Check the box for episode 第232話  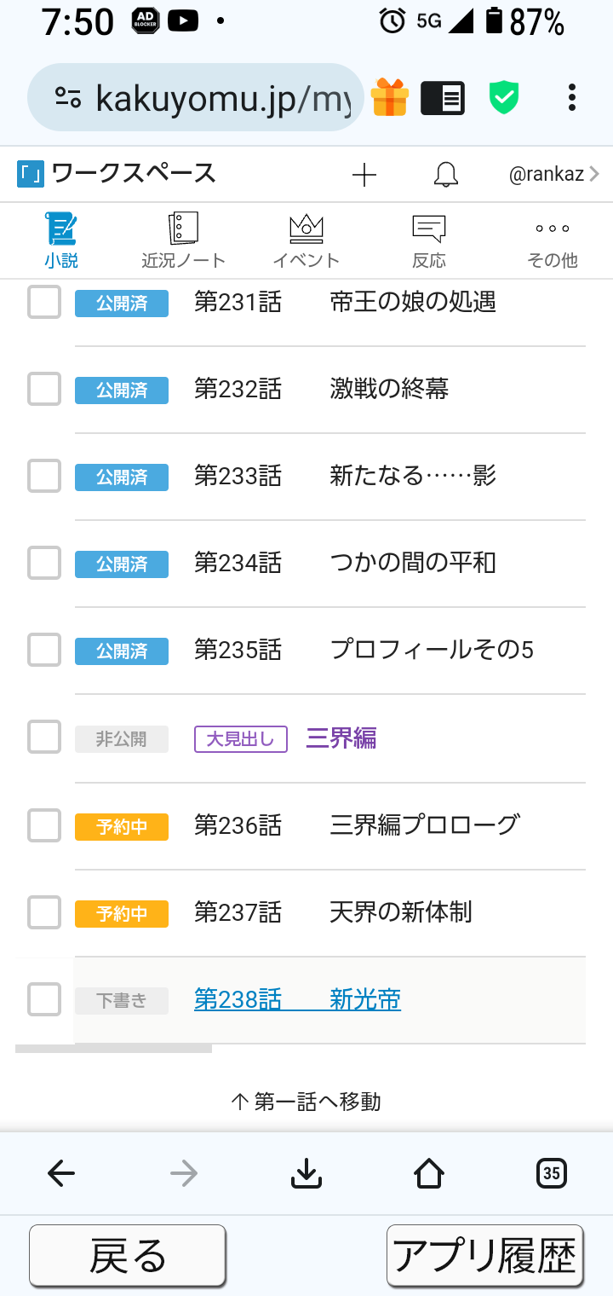click(x=44, y=390)
